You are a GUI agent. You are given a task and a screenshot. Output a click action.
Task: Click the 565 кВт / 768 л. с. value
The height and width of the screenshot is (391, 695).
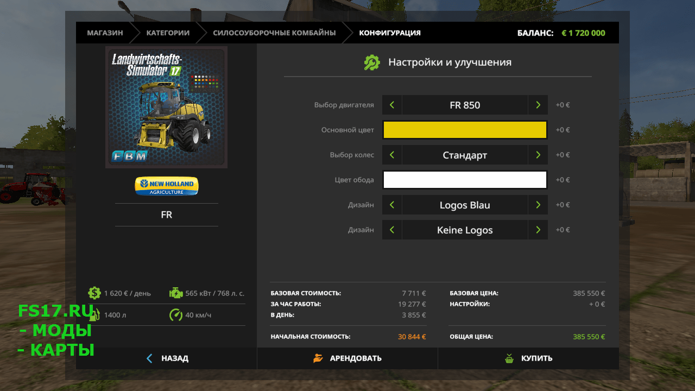pyautogui.click(x=215, y=293)
